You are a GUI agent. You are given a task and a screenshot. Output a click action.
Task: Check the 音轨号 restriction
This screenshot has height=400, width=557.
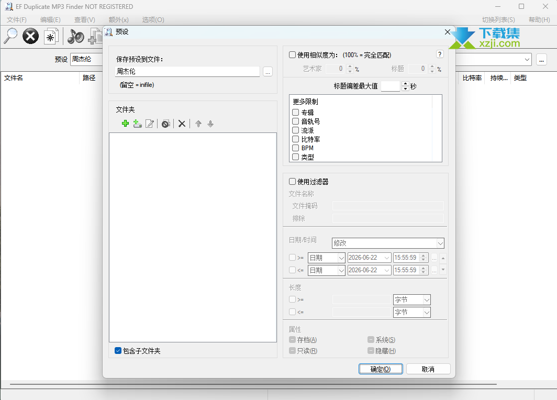pos(295,121)
